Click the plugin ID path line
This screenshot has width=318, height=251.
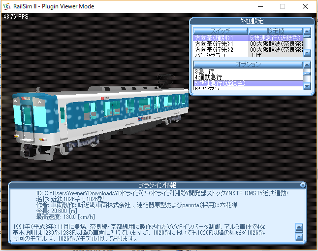tap(162, 193)
